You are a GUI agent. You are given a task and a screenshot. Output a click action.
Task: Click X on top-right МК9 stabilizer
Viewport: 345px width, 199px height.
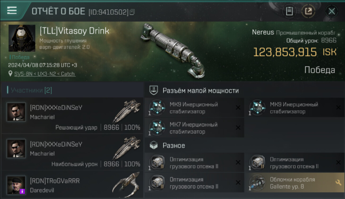pyautogui.click(x=338, y=107)
